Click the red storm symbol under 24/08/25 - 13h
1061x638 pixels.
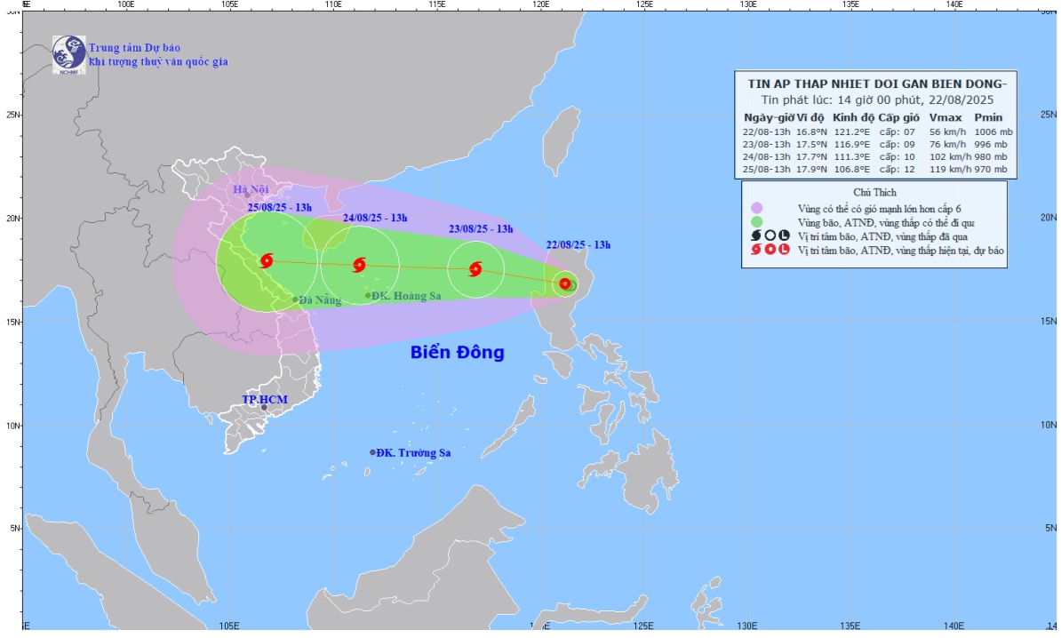tap(359, 265)
